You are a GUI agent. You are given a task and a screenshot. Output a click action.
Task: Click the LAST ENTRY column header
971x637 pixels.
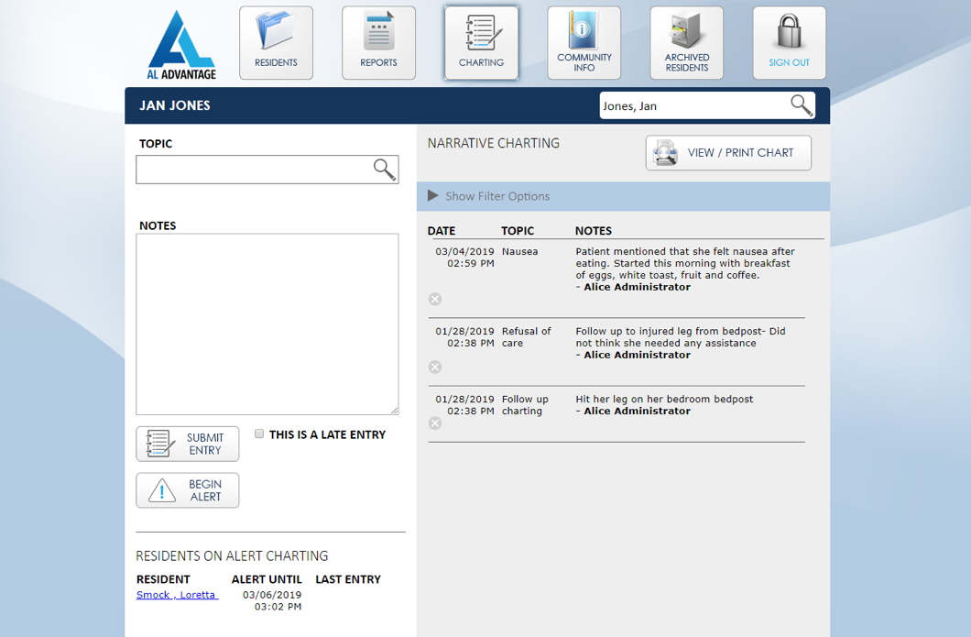[348, 579]
